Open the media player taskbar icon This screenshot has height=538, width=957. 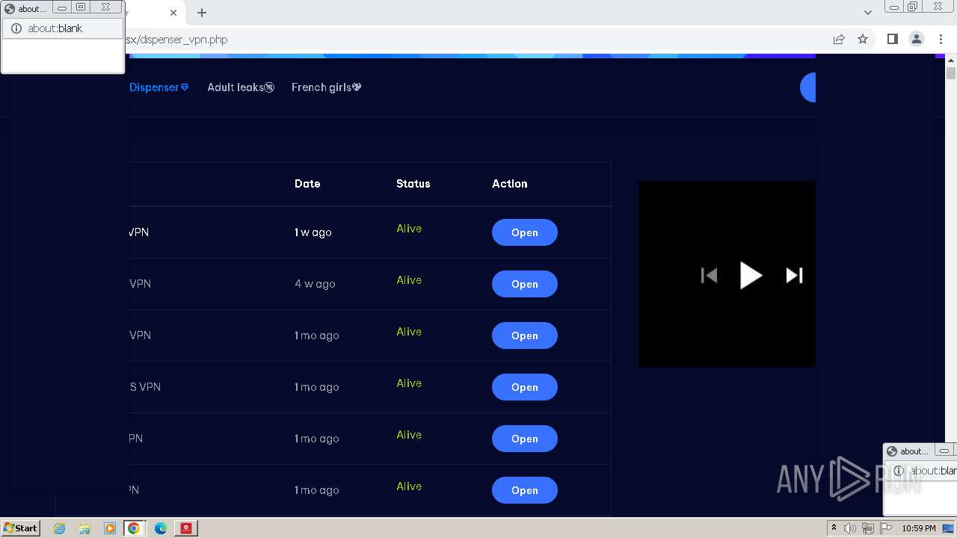(x=109, y=528)
